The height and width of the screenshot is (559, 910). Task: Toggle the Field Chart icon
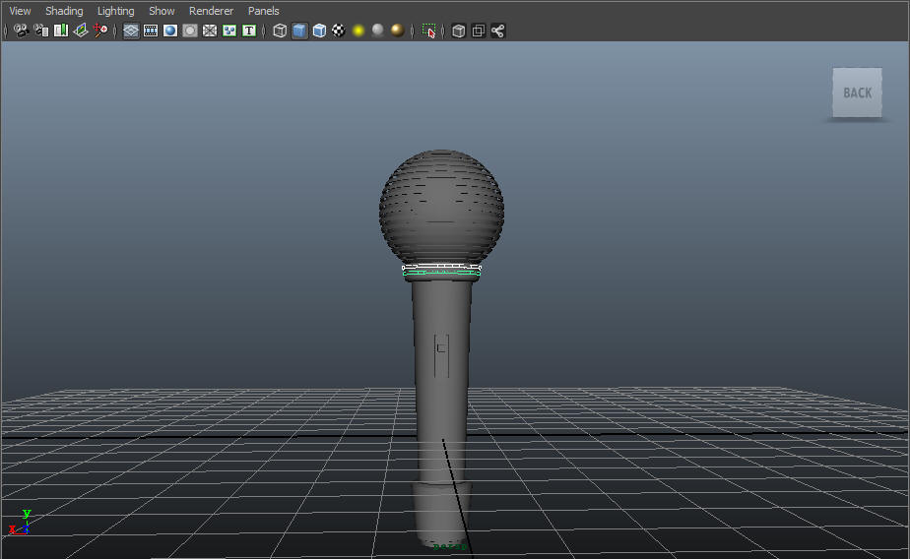(x=210, y=31)
